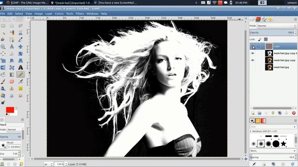Refresh brushes in the Brushes panel
The width and height of the screenshot is (298, 167).
[293, 164]
